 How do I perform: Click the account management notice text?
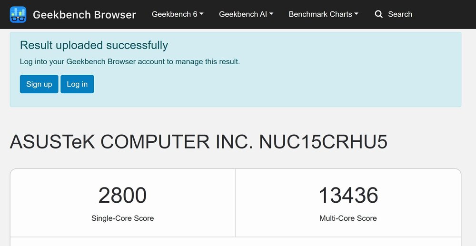coord(130,62)
